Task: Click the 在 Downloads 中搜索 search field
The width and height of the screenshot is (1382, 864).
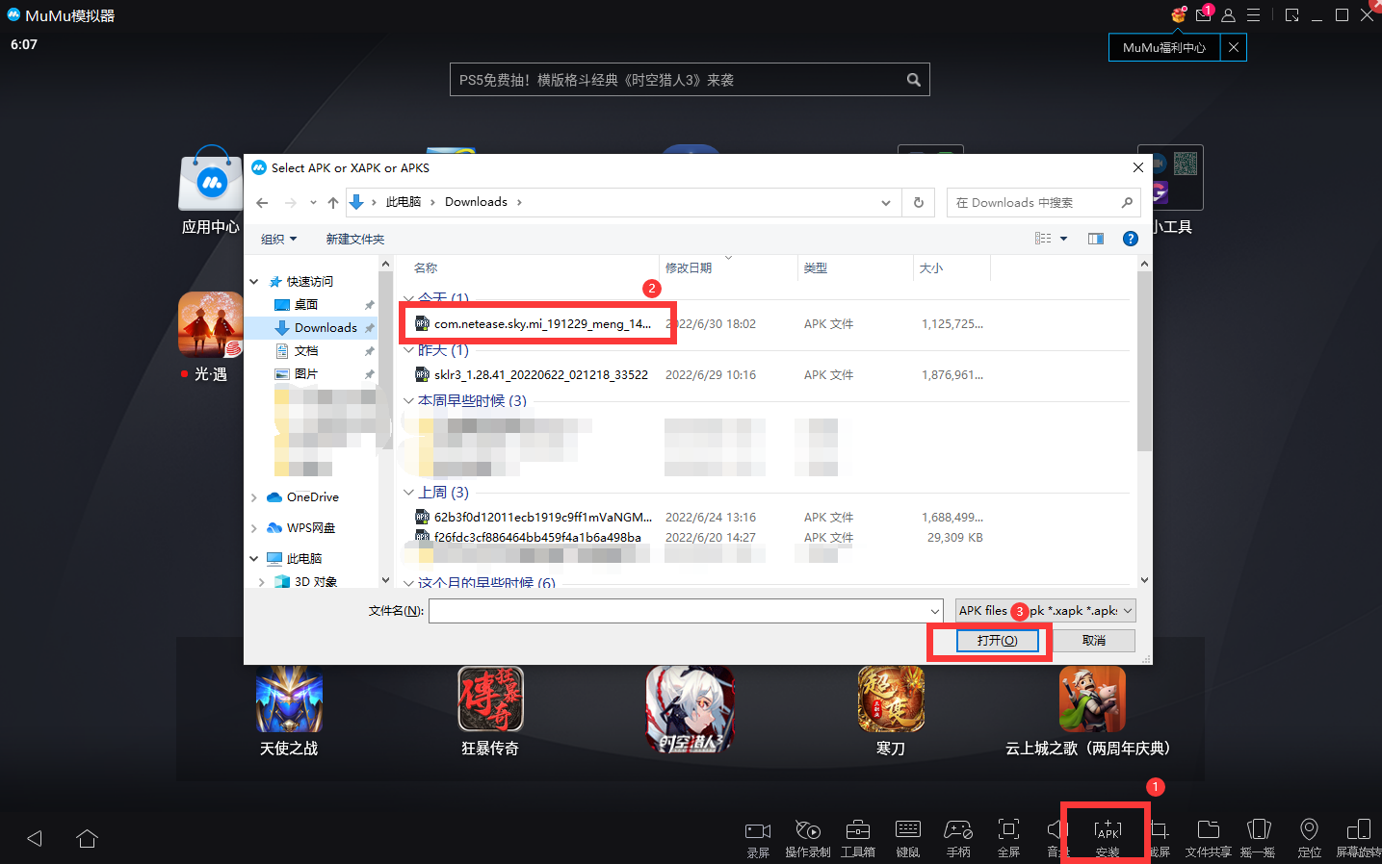Action: click(x=1043, y=202)
